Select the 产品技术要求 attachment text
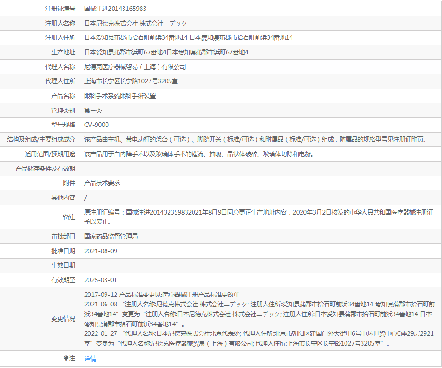Image resolution: width=442 pixels, height=368 pixels. 102,183
